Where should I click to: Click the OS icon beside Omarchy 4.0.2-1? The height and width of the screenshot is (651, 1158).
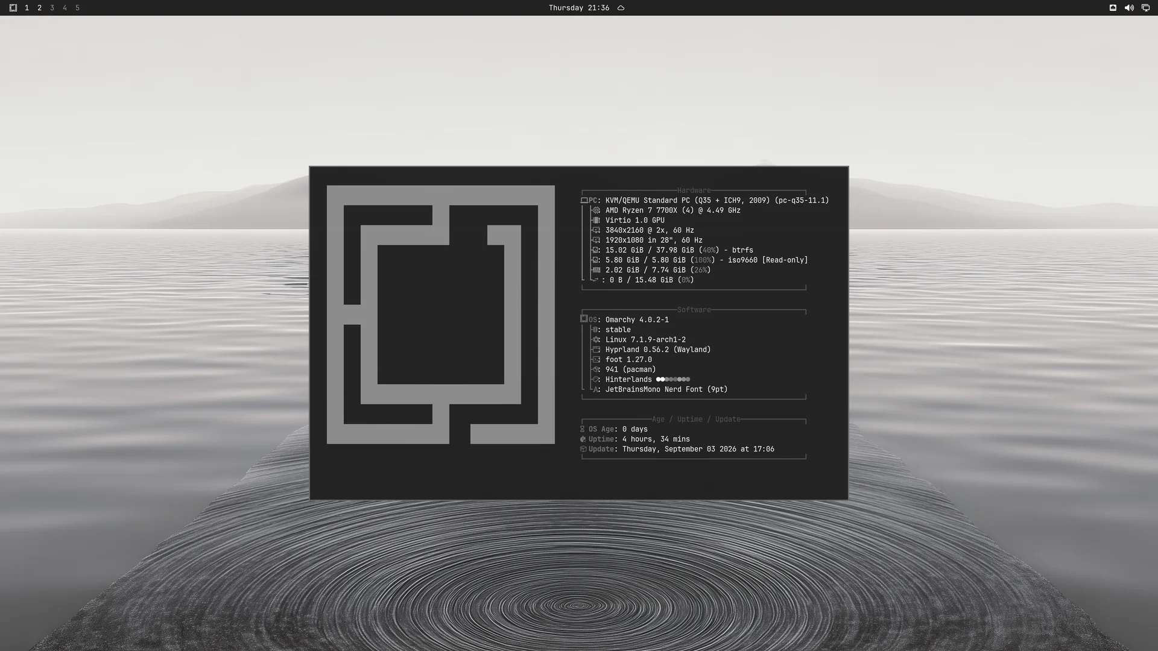pos(584,319)
